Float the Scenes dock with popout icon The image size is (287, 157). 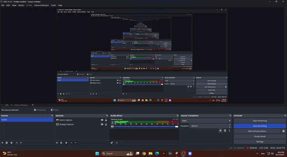pos(52,115)
